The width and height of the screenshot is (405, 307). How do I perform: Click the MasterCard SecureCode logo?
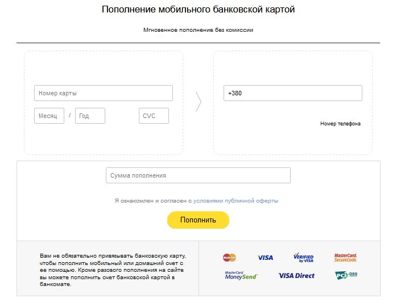coord(346,258)
